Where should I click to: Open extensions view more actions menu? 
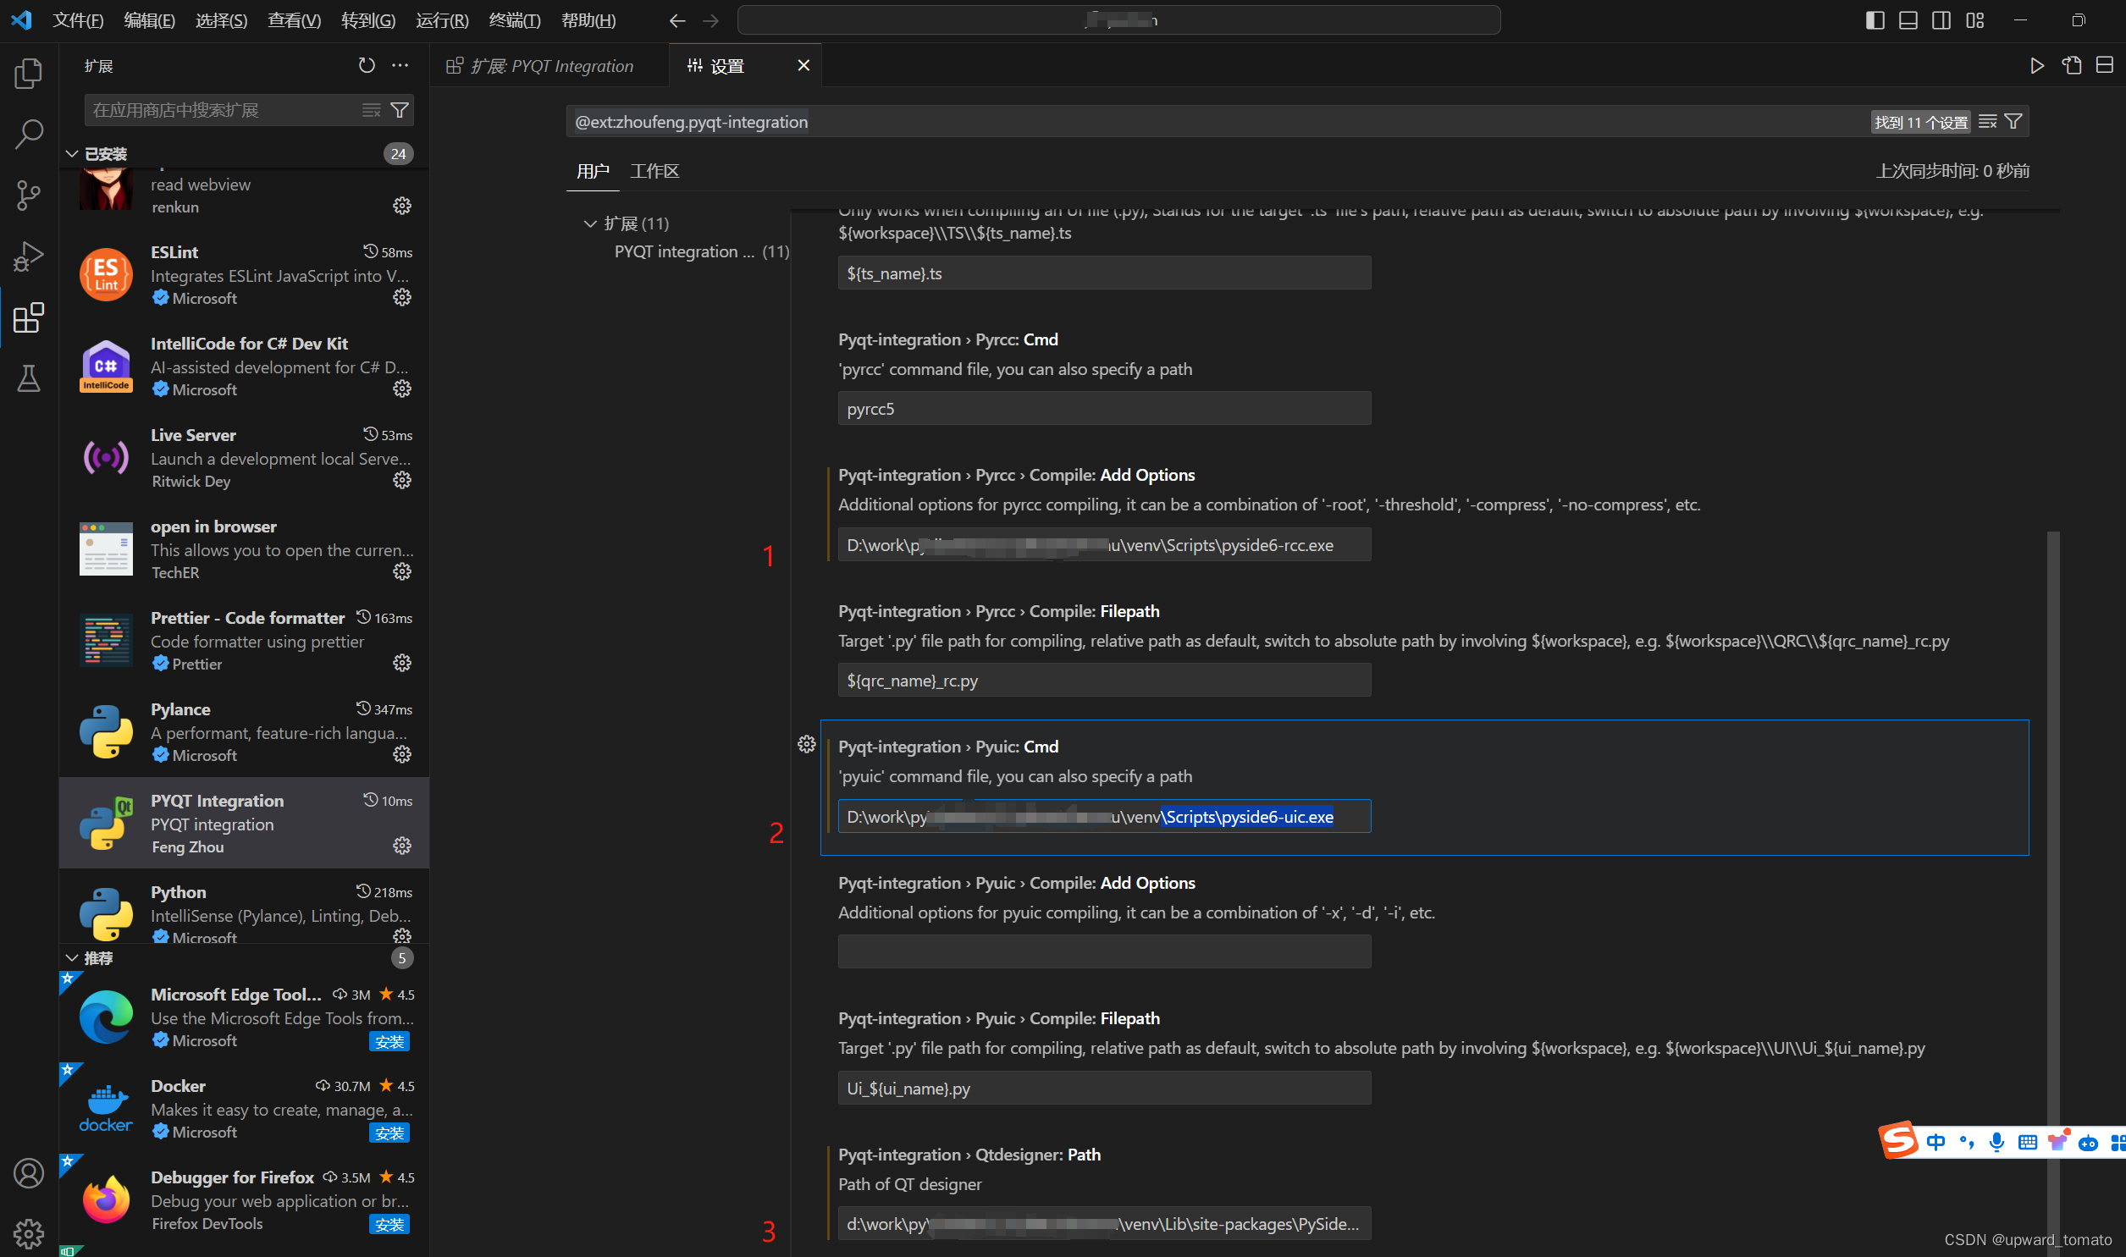(x=400, y=65)
